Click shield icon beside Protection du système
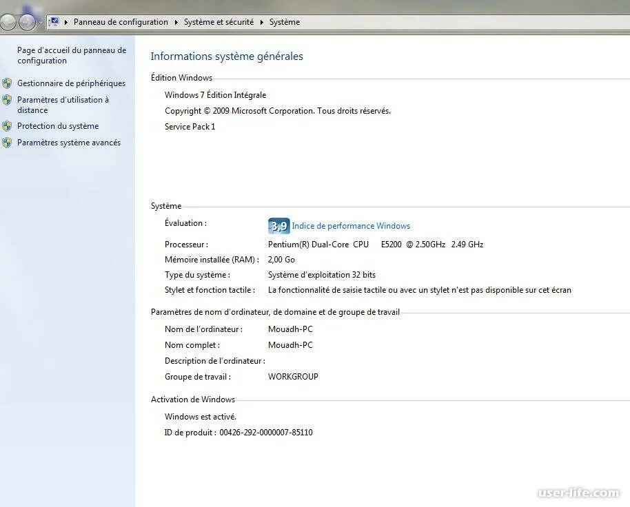Viewport: 630px width, 507px height. 7,126
